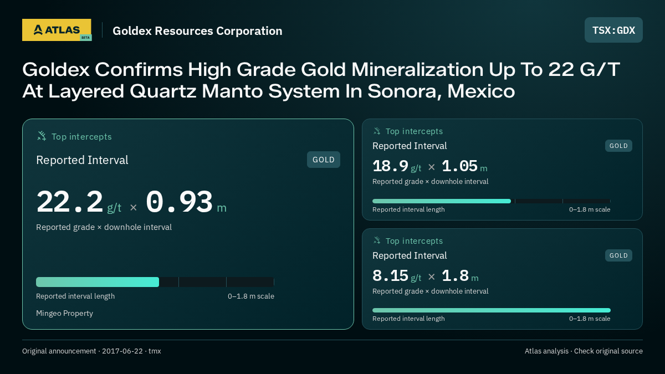Click Reported Interval heading in the 8.15 g/t card
Screen dimensions: 665x374
[x=410, y=255]
